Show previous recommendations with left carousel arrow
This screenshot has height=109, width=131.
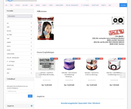[x=38, y=75]
